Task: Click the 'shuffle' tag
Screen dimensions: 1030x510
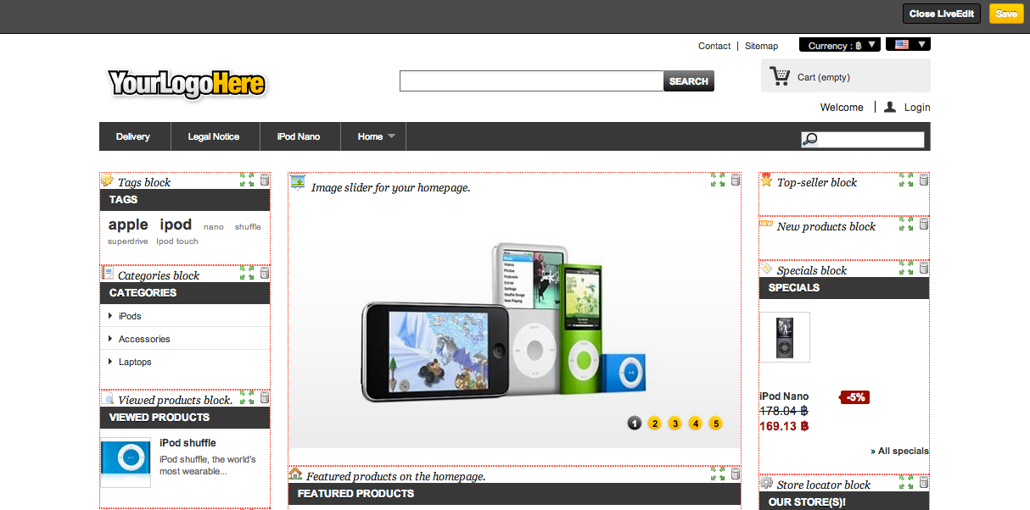Action: (248, 227)
